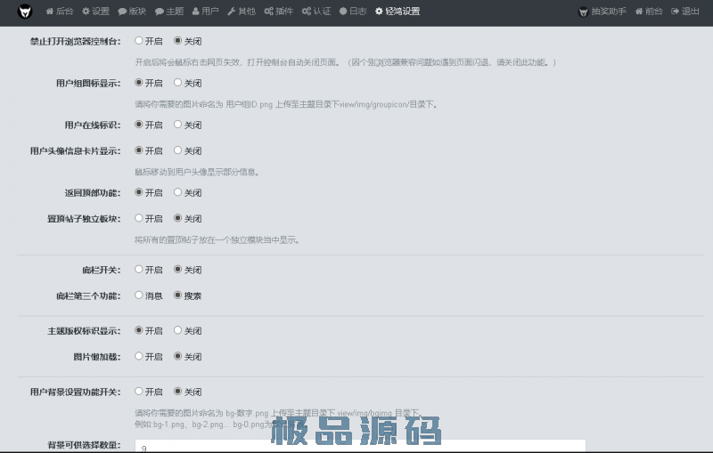
Task: Click the 置顶帖子 hint about 独立模块
Action: click(217, 239)
